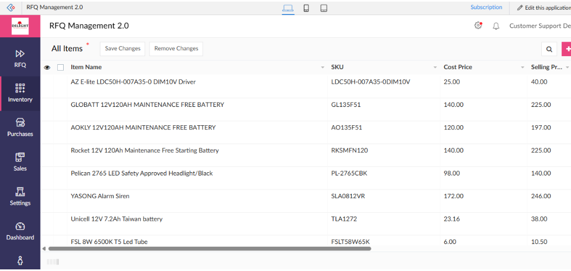Screen dimensions: 571x271
Task: Click the pink add record button
Action: 566,49
